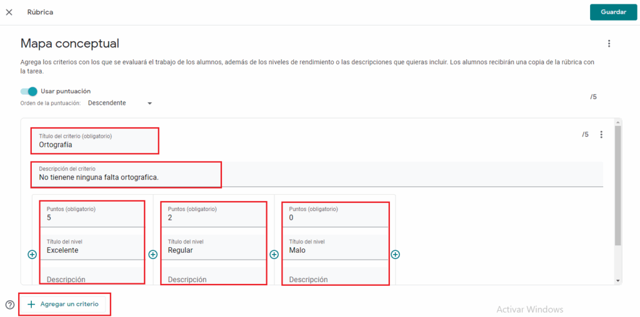
Task: Click the scroll down arrow of criterion panel
Action: [618, 281]
